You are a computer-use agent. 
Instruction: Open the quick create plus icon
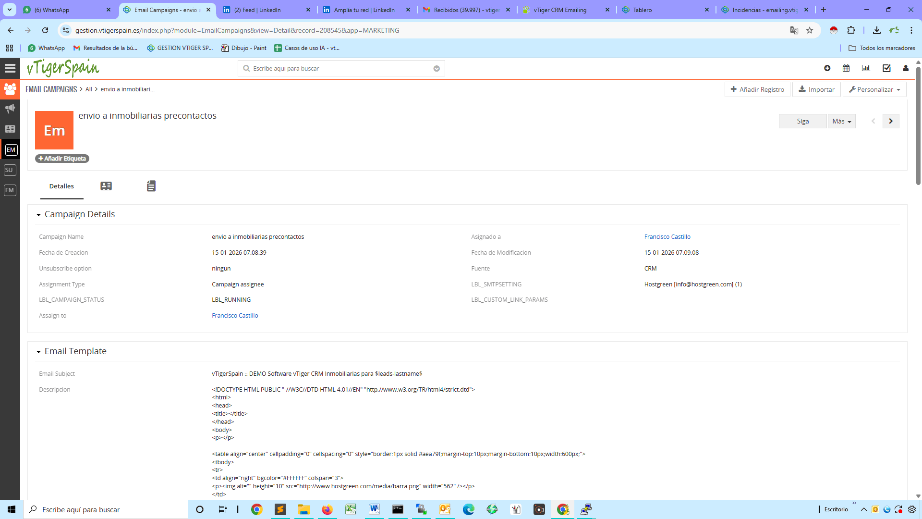(x=827, y=68)
